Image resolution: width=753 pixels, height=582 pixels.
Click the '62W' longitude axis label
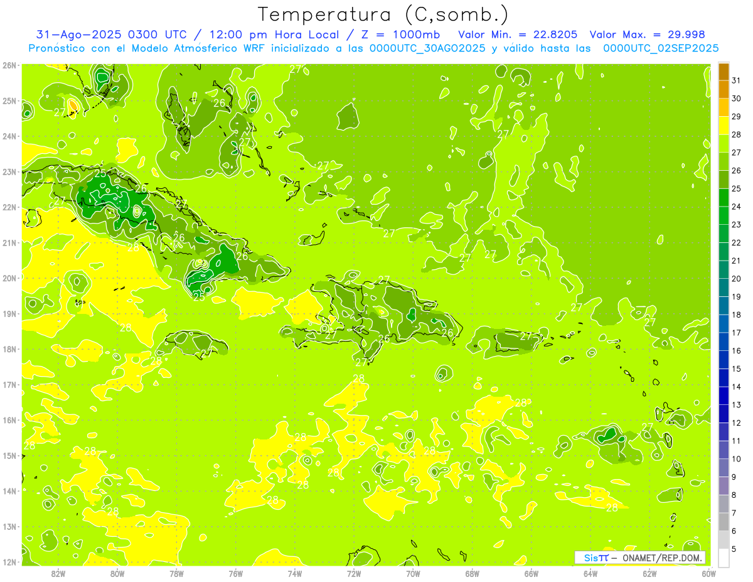click(649, 573)
